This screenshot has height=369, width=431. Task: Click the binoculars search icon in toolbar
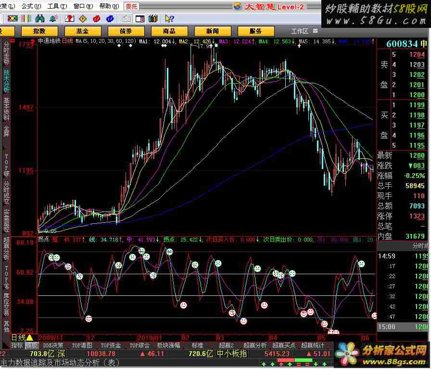pos(39,18)
